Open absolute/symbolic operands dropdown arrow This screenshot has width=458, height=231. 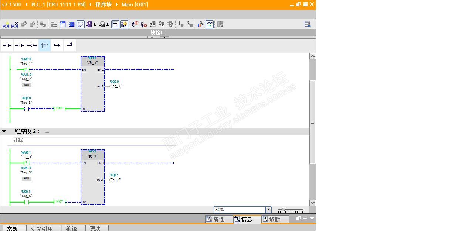pyautogui.click(x=95, y=24)
